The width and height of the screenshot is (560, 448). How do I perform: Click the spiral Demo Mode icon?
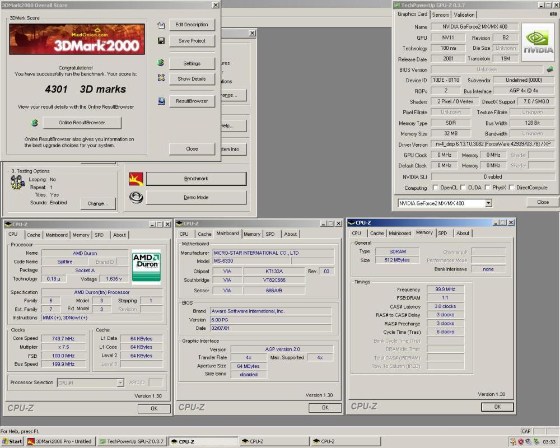135,197
